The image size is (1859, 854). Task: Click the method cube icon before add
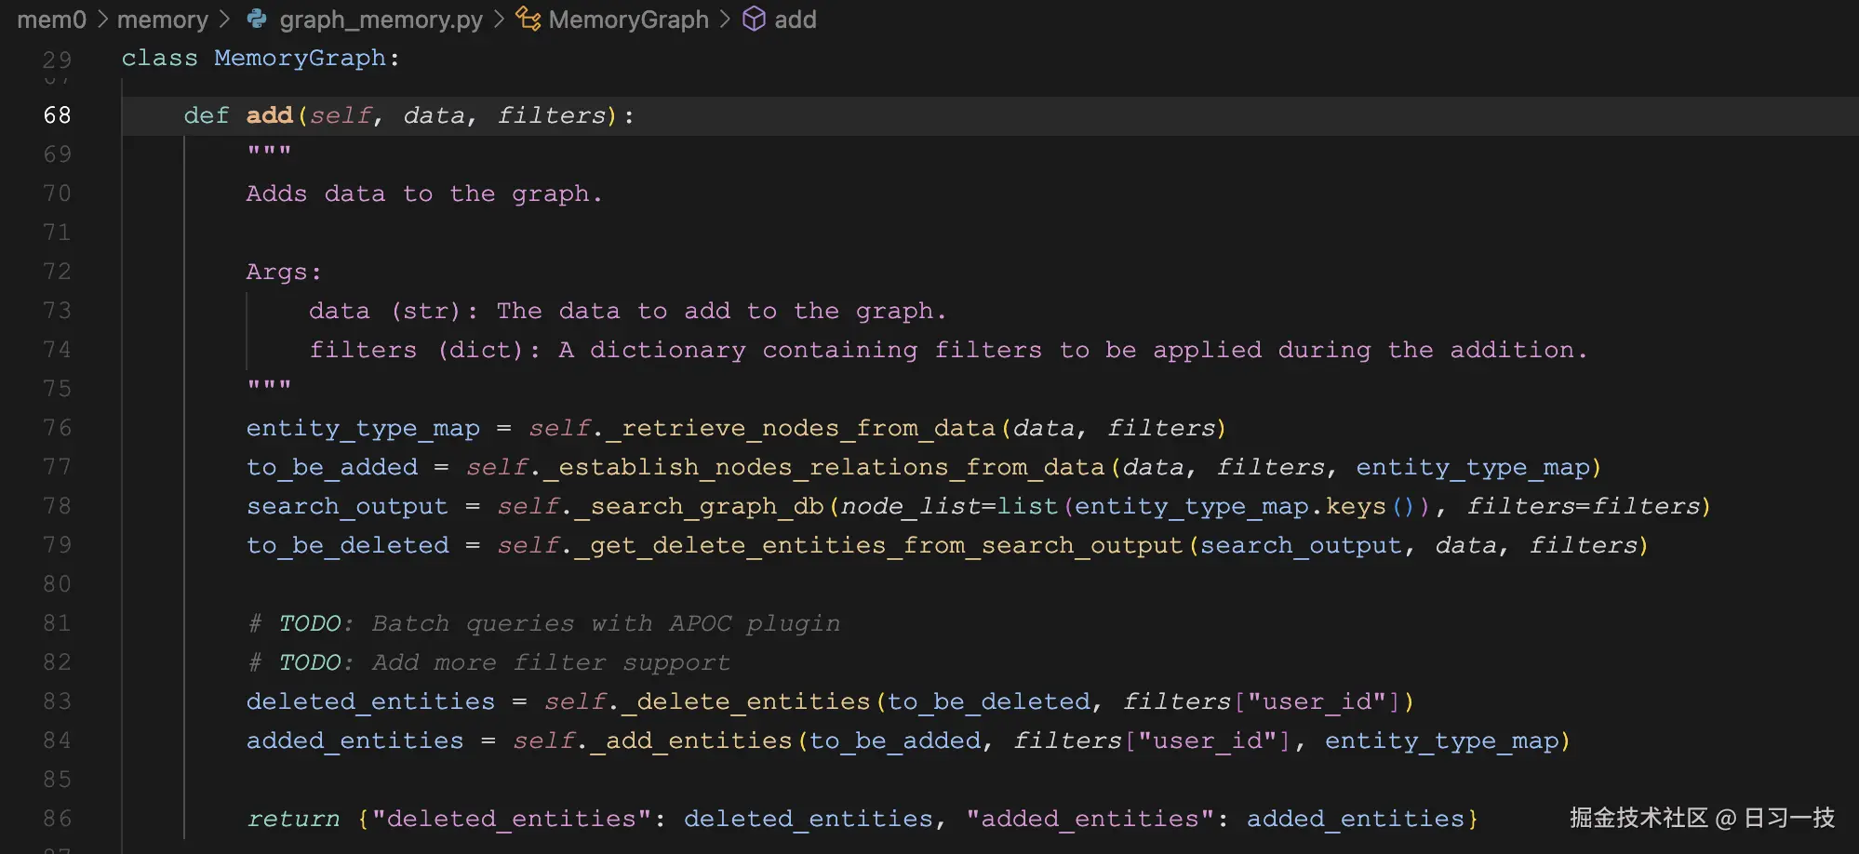[754, 19]
